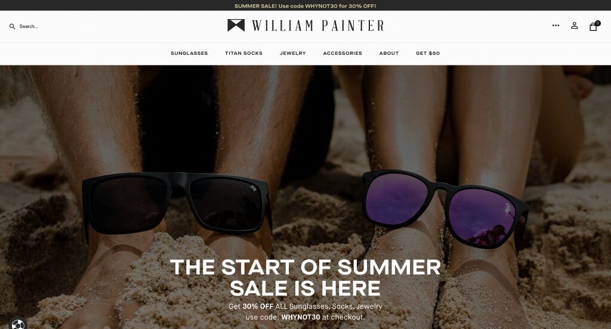Click the purple-lens sunglasses in banner
Image resolution: width=611 pixels, height=329 pixels.
[445, 210]
